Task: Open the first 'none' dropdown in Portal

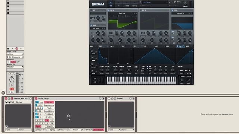Action: [x=114, y=130]
